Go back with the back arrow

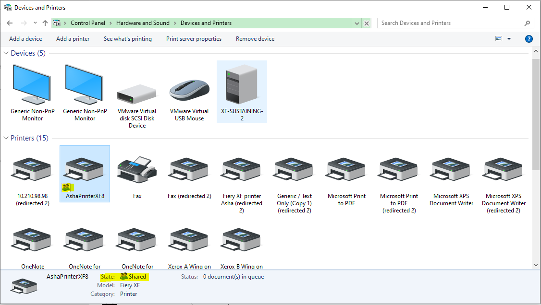(10, 23)
